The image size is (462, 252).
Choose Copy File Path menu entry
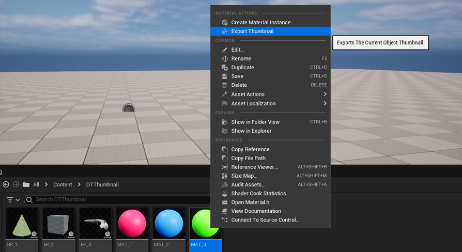[270, 158]
